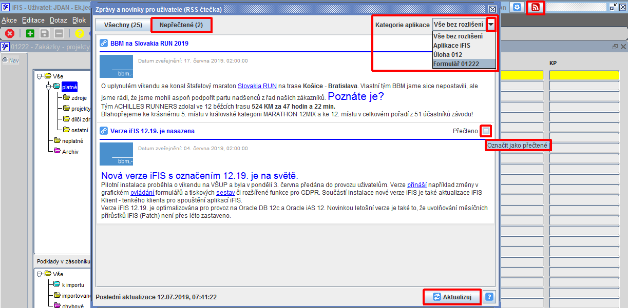Viewport: 628px width, 308px height.
Task: Select 'chybové' folder in lower tree
Action: pos(73,306)
